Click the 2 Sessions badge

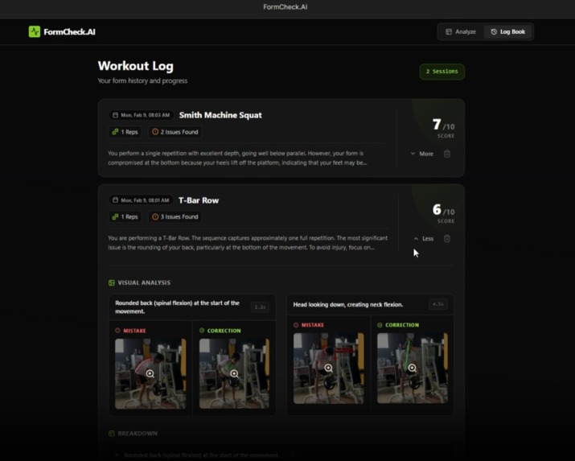tap(442, 72)
